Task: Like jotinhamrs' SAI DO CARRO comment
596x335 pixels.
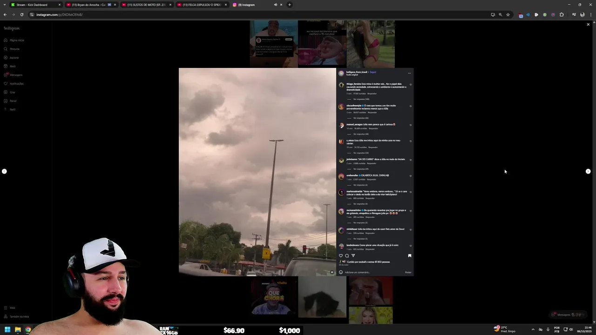Action: pyautogui.click(x=410, y=160)
